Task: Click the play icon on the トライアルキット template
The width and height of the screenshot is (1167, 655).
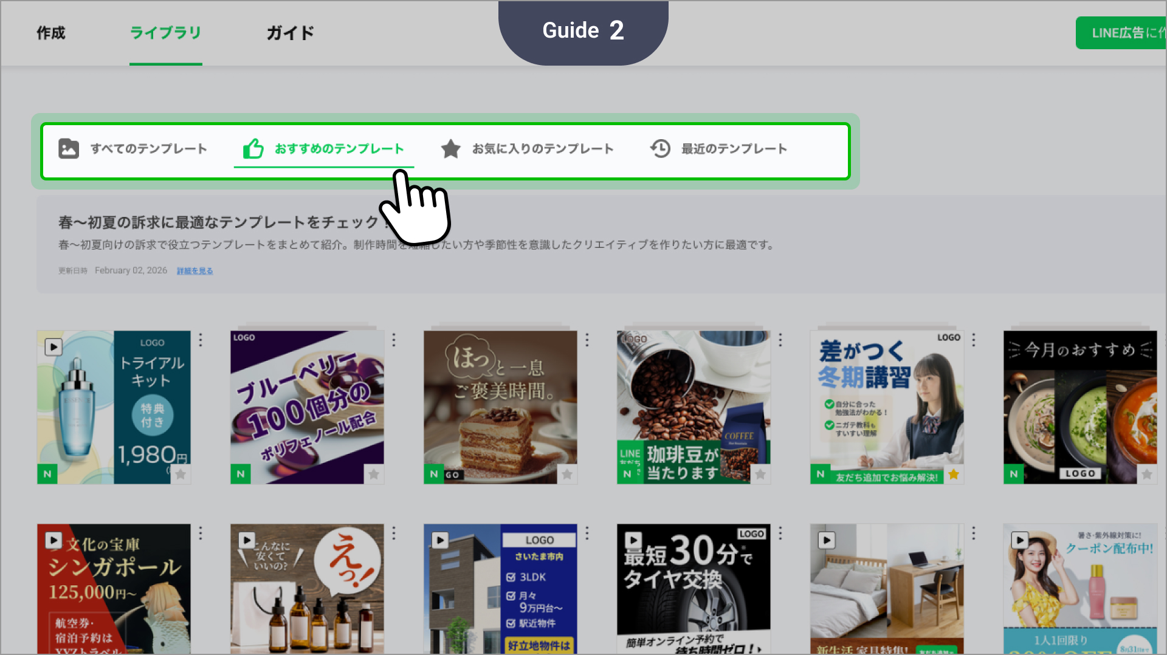Action: pyautogui.click(x=53, y=347)
